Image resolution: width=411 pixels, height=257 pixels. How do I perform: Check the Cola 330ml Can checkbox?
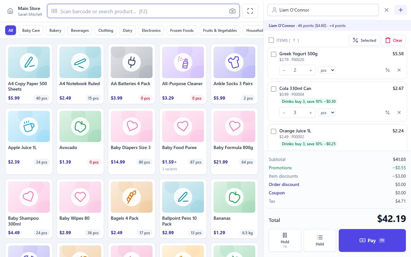(274, 89)
